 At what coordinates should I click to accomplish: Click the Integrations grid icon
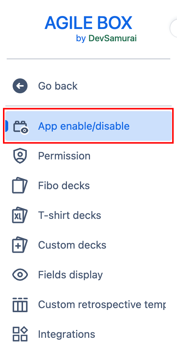(20, 334)
